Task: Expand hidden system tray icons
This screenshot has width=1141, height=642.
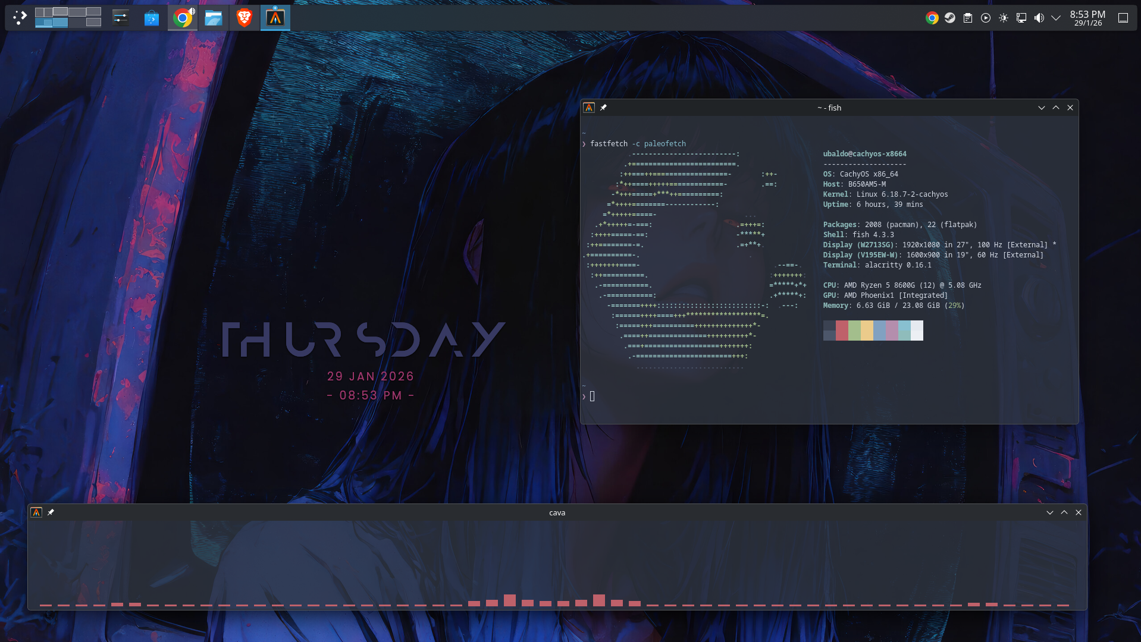Action: point(1056,18)
